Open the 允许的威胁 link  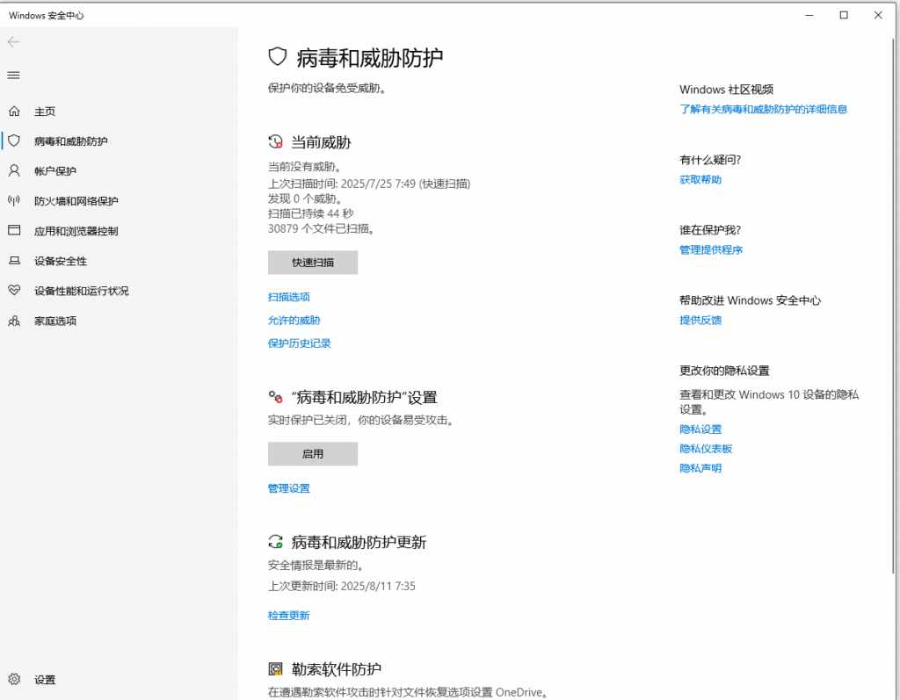294,321
